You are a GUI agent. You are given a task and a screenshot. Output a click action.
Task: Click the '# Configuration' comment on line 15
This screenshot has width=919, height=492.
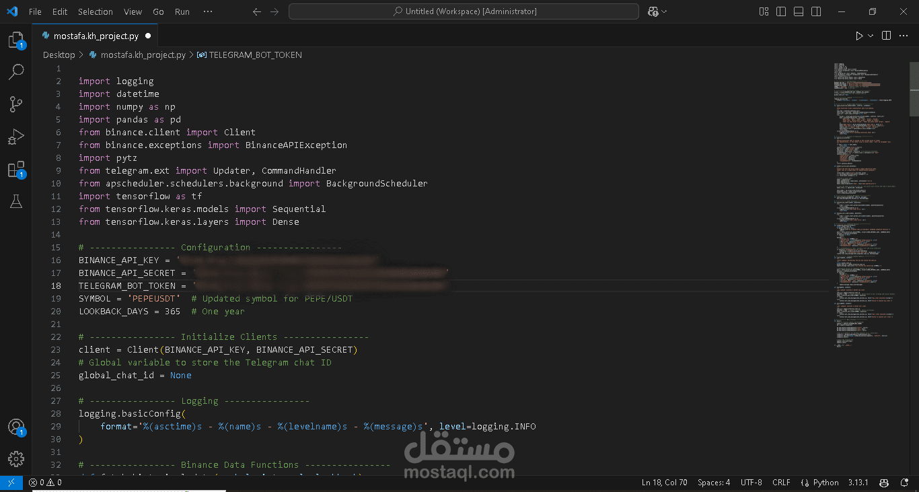pyautogui.click(x=210, y=247)
